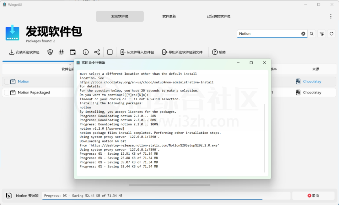Maximize the 实时命令行输出 window
The width and height of the screenshot is (339, 205).
click(251, 63)
